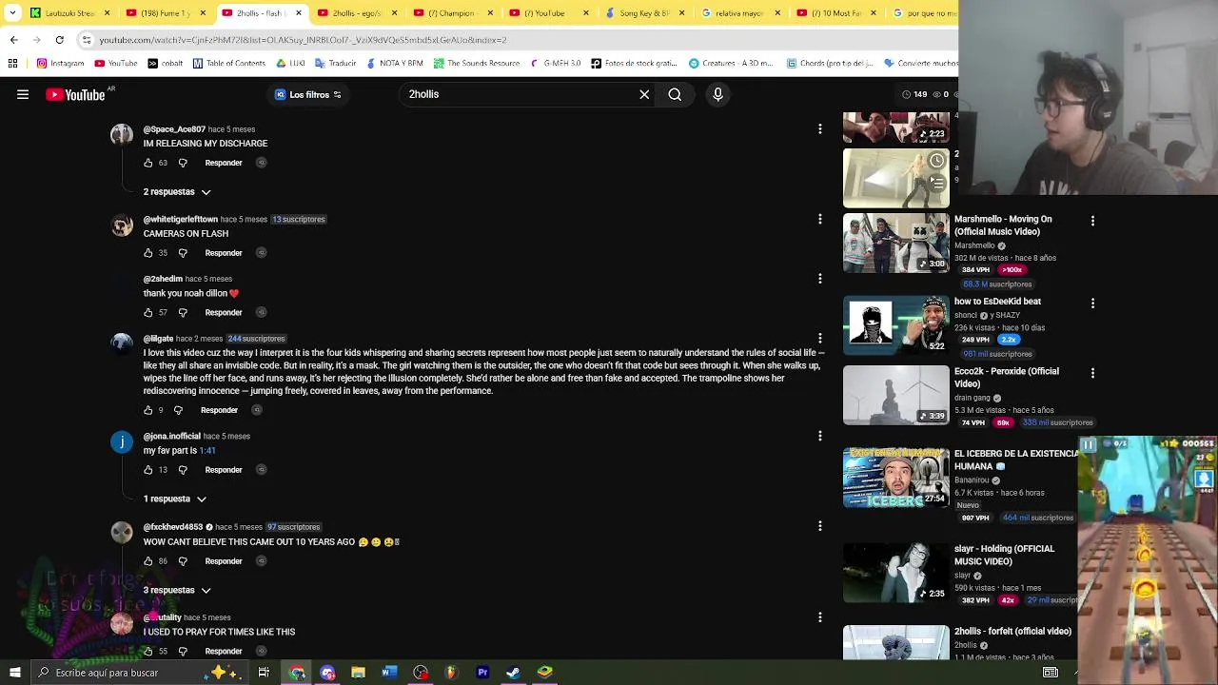Open options menu for @jona.inofficial comment
The height and width of the screenshot is (685, 1218).
[x=819, y=436]
